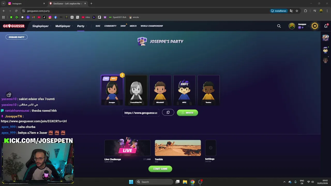Viewport: 331px width, 186px height.
Task: Open the notifications bell
Action: (x=326, y=26)
